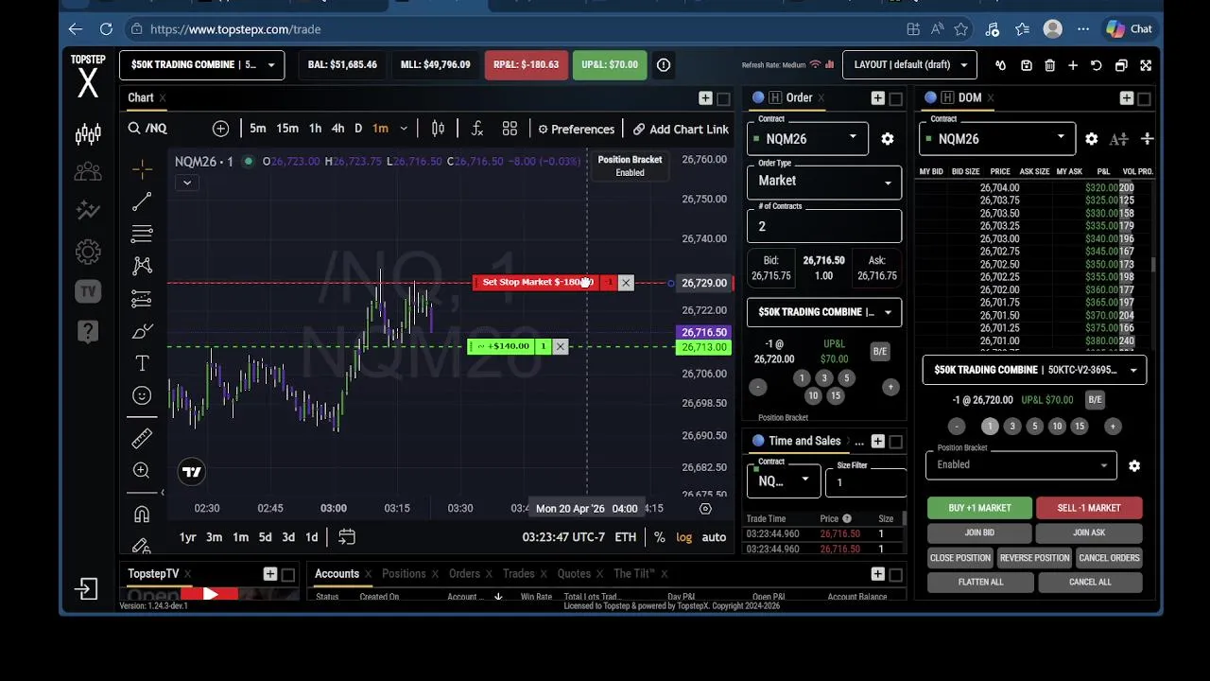Toggle ETH session setting
Viewport: 1210px width, 681px height.
625,537
